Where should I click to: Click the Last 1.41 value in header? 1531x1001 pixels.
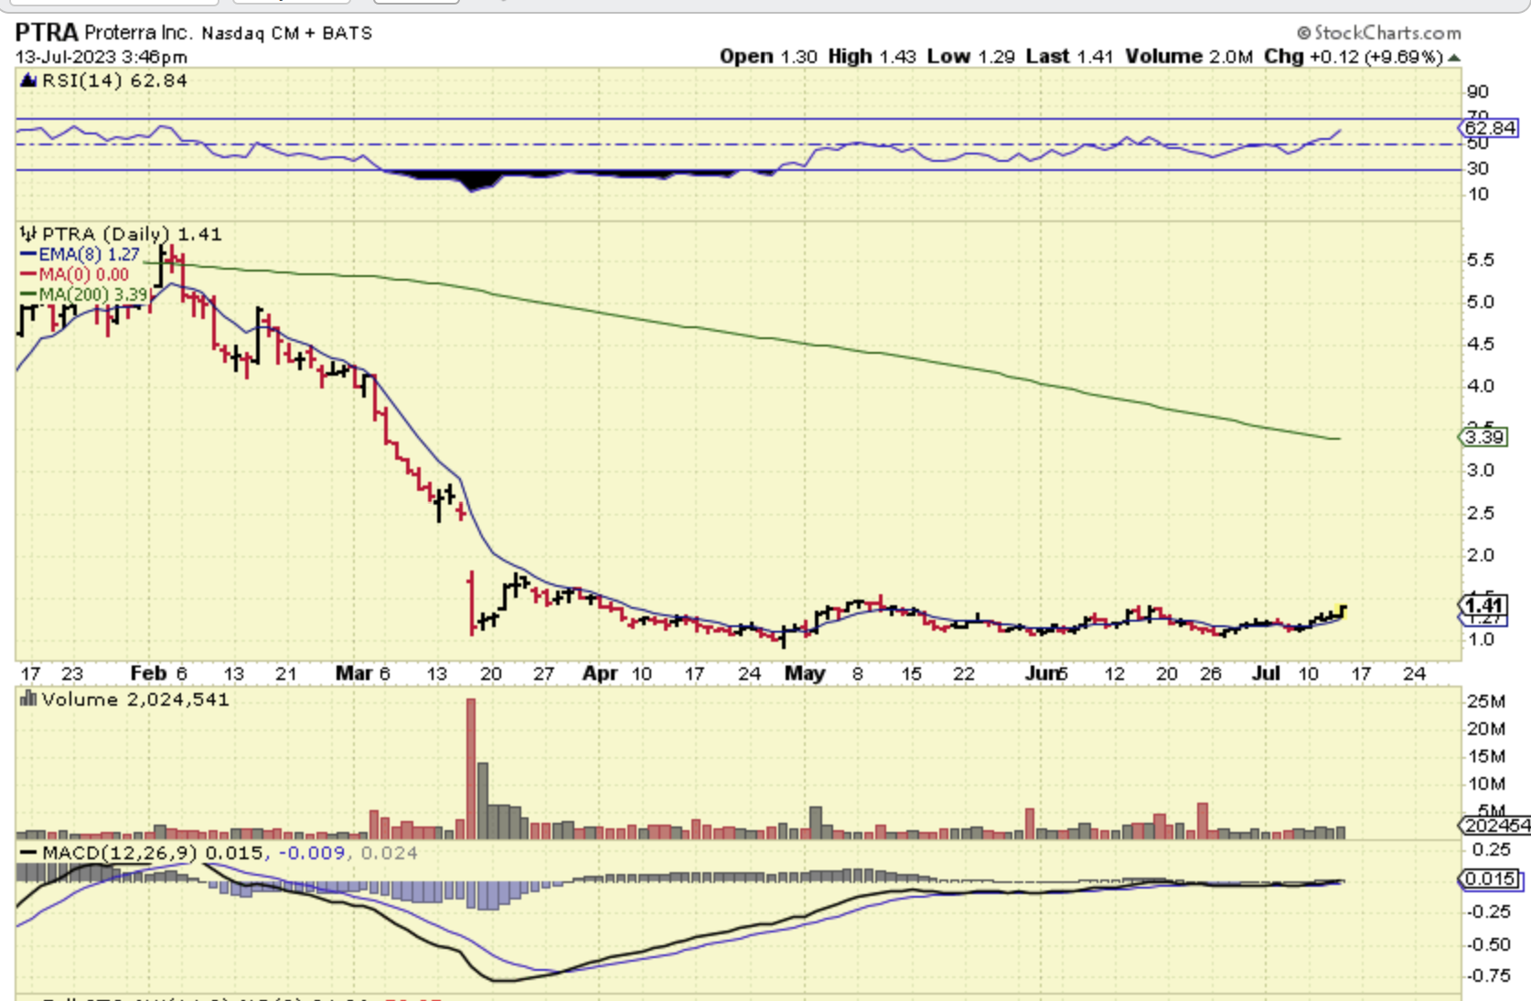(1069, 57)
